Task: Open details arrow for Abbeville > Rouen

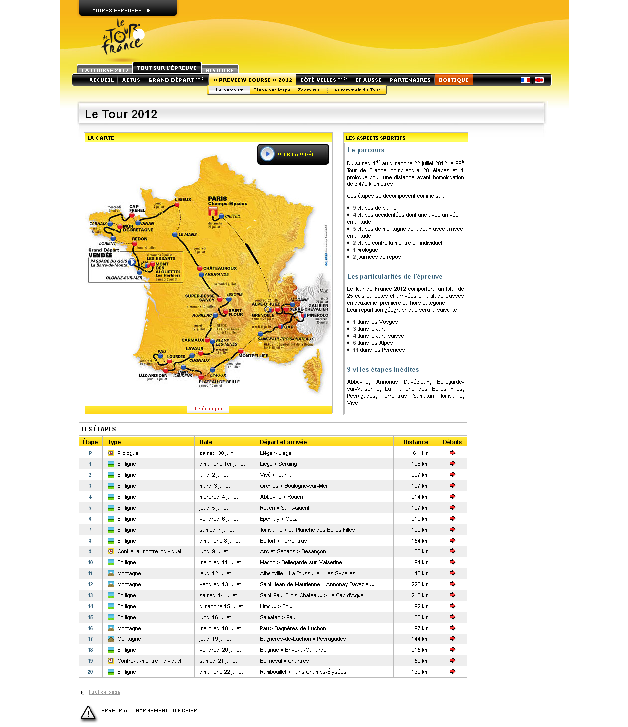Action: [452, 496]
